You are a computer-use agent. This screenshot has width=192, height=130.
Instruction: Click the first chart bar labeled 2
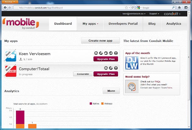click(20, 119)
